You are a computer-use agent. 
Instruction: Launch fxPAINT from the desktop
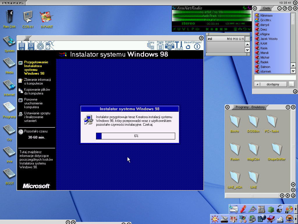click(x=47, y=19)
